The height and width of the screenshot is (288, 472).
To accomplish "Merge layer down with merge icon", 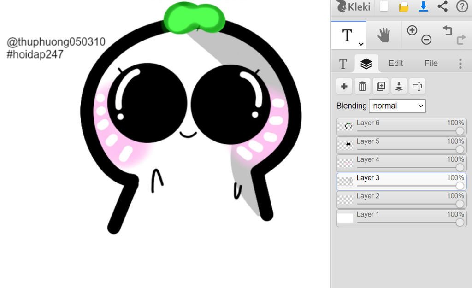I will [x=399, y=86].
